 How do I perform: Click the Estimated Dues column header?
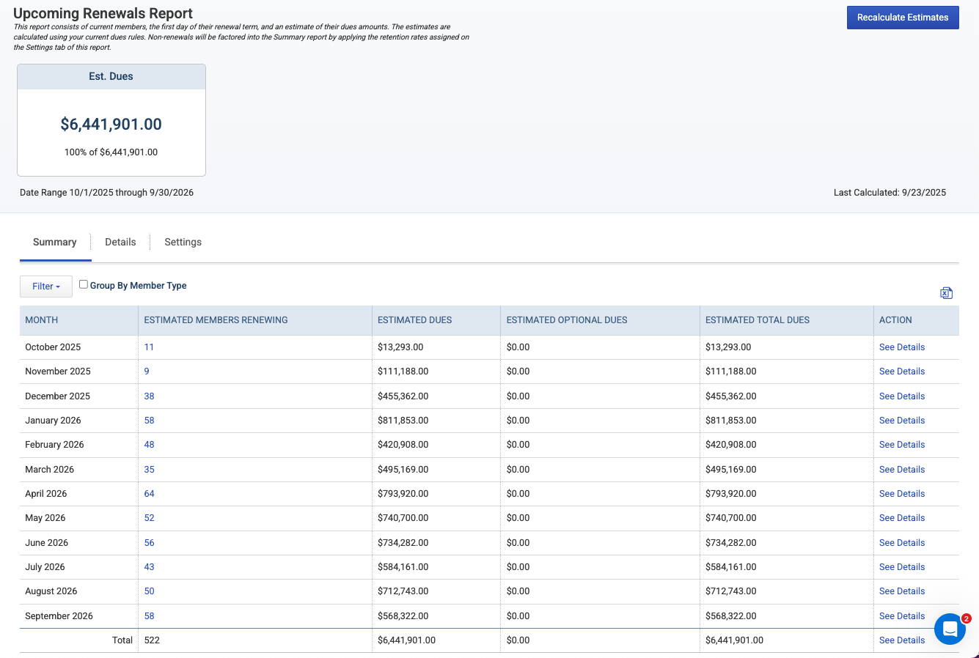[415, 320]
